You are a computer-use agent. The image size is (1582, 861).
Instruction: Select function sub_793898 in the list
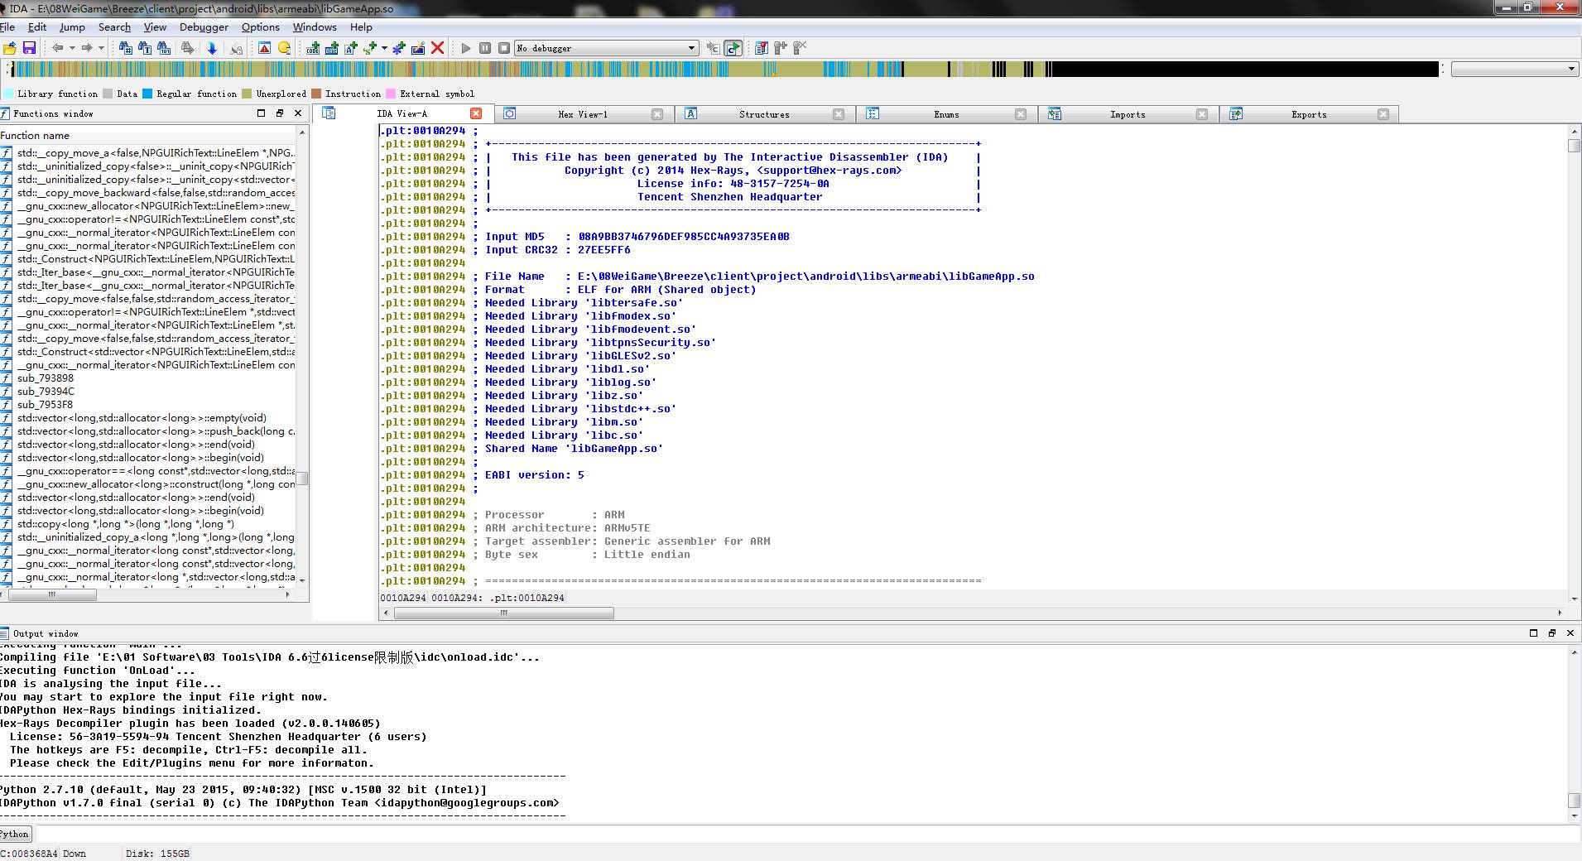[46, 378]
